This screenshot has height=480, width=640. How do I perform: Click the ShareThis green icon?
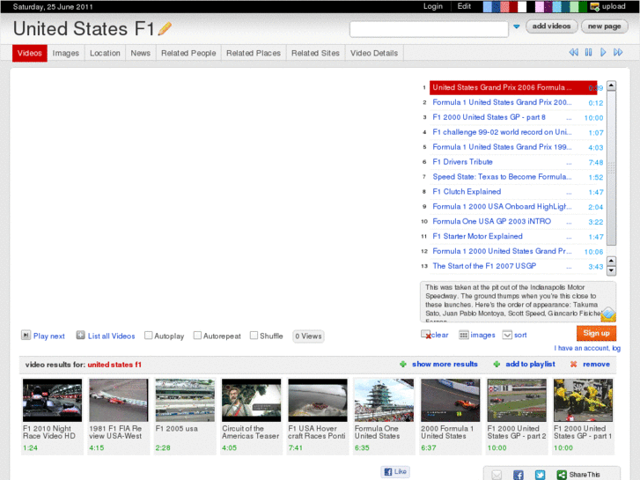562,475
